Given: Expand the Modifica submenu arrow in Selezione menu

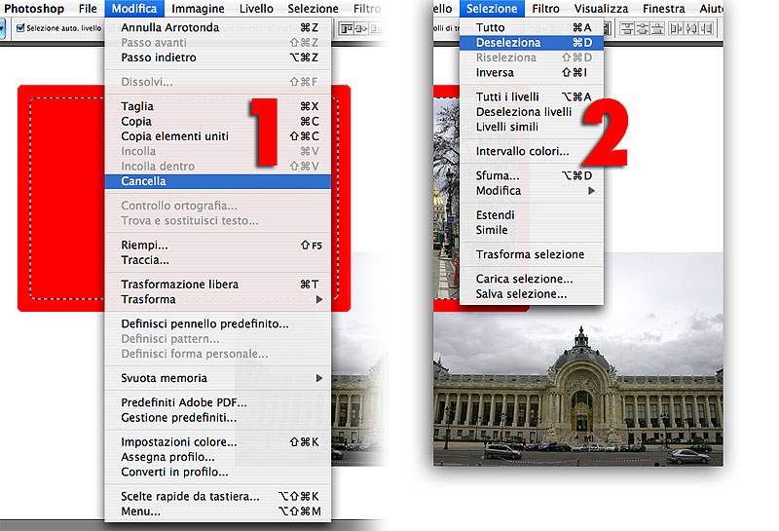Looking at the screenshot, I should point(591,190).
